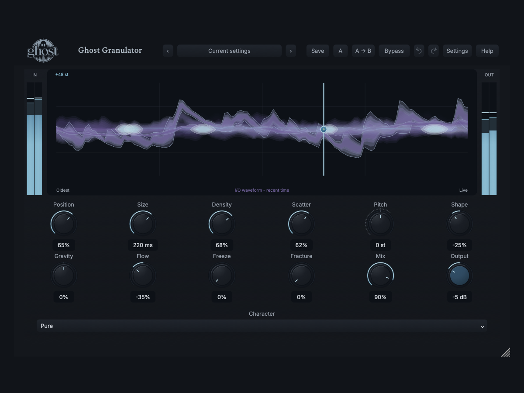Click the Scatter knob

pos(301,224)
